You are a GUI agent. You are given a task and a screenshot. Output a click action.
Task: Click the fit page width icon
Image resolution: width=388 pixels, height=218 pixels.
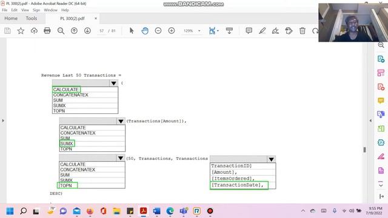tap(212, 31)
